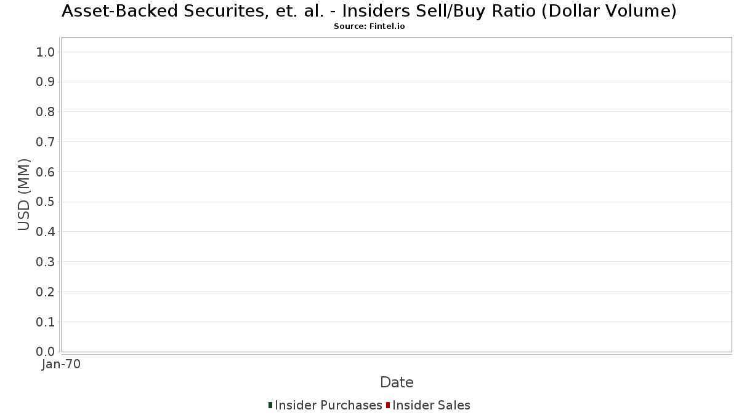Click the 0.8 y-axis tick label

46,112
